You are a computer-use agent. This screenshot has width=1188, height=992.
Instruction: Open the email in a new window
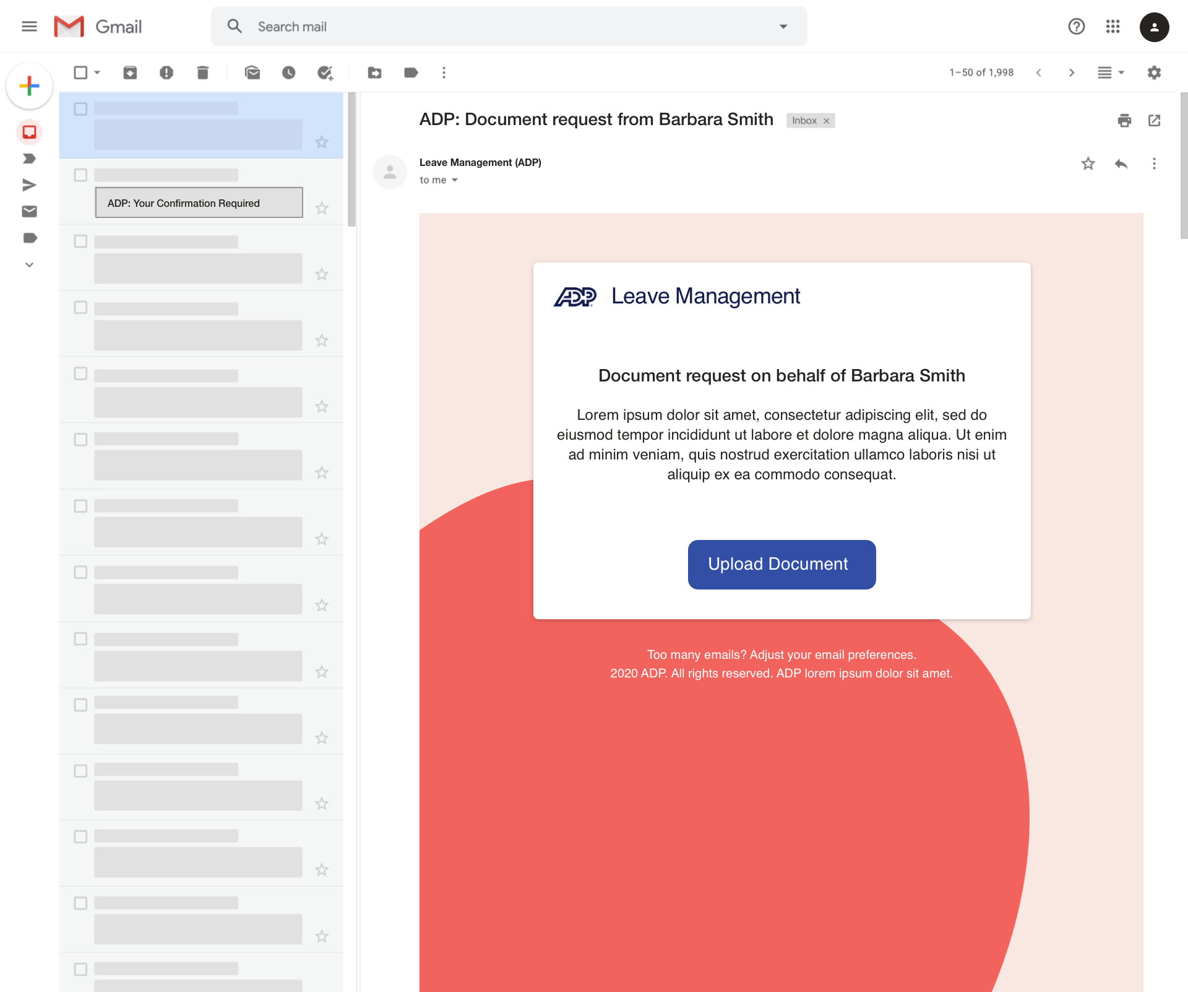click(x=1154, y=120)
